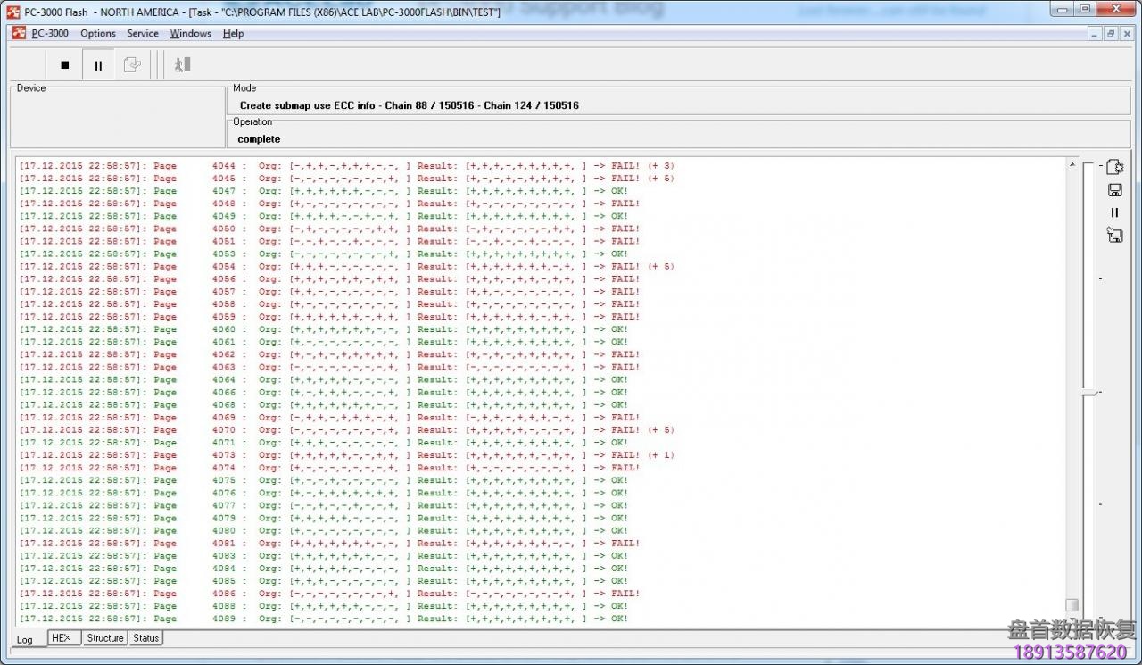Save the log using the floppy disk icon
Image resolution: width=1142 pixels, height=665 pixels.
point(1114,190)
